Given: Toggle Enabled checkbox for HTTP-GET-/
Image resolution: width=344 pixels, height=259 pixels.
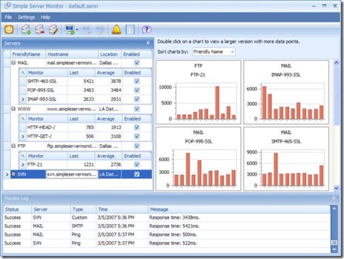Looking at the screenshot, I should [x=137, y=136].
